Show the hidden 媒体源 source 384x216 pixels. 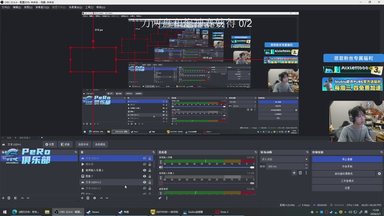[x=144, y=164]
